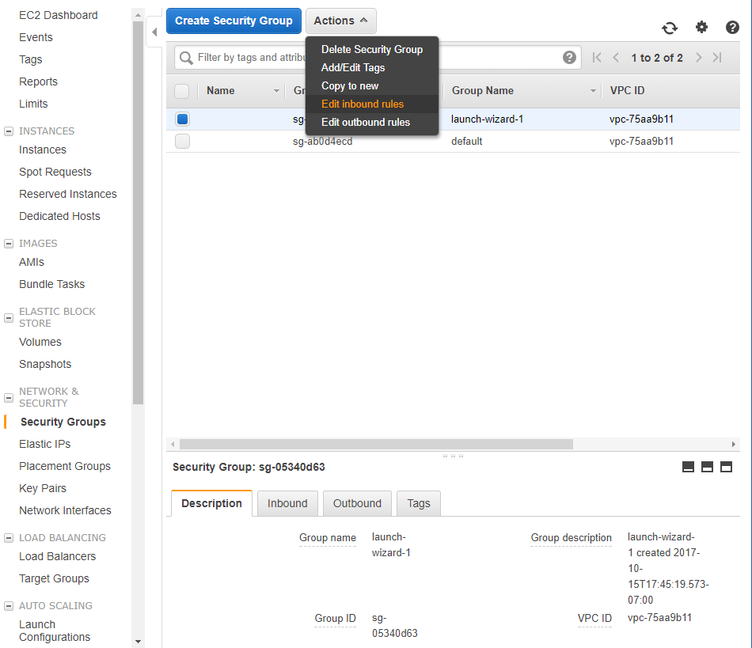The image size is (752, 648).
Task: Check the default security group row checkbox
Action: point(182,141)
